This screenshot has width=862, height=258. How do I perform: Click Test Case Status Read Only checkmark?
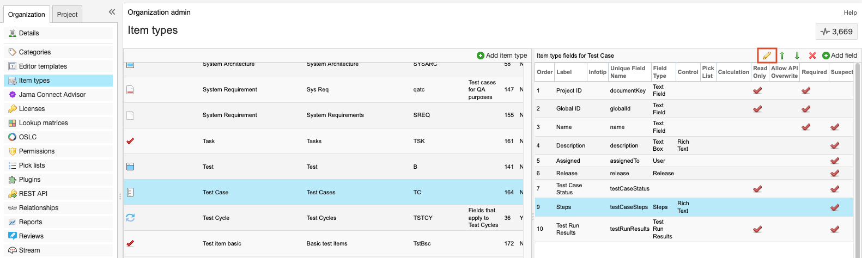(757, 189)
